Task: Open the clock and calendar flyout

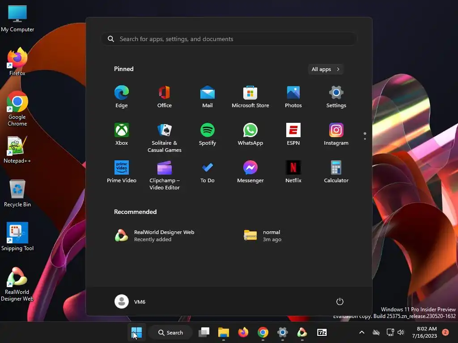Action: point(424,332)
